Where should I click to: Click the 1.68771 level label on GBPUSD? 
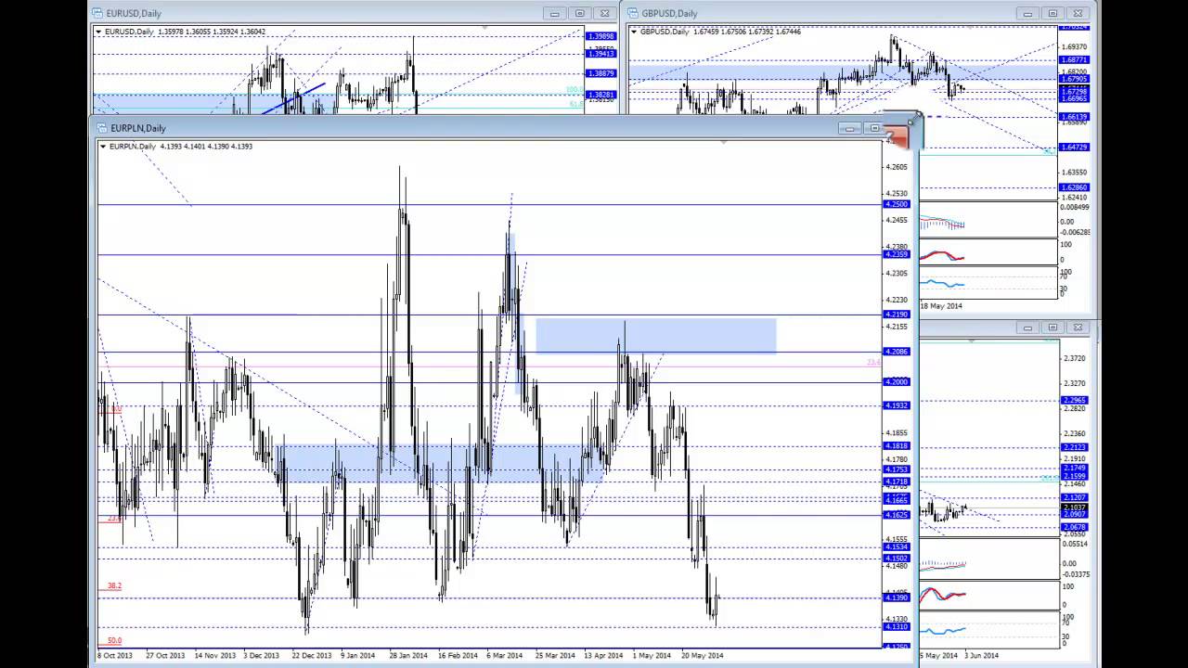1074,59
